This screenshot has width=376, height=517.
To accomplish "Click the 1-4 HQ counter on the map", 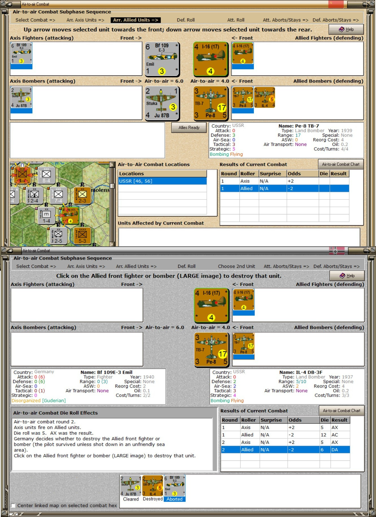I will pos(46,215).
